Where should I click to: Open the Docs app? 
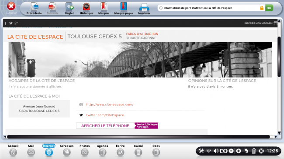pyautogui.click(x=156, y=150)
